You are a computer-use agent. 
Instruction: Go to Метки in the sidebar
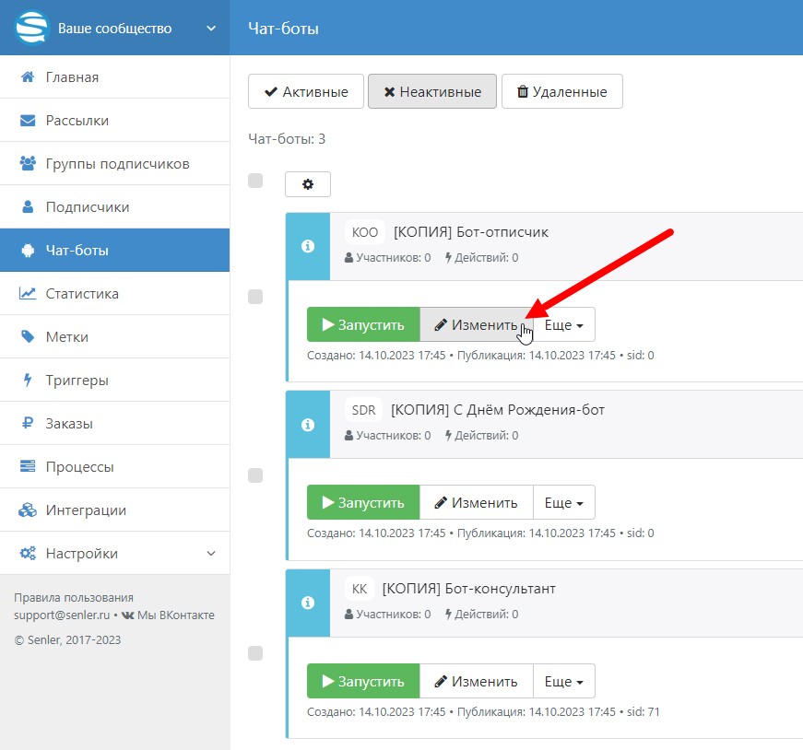66,337
